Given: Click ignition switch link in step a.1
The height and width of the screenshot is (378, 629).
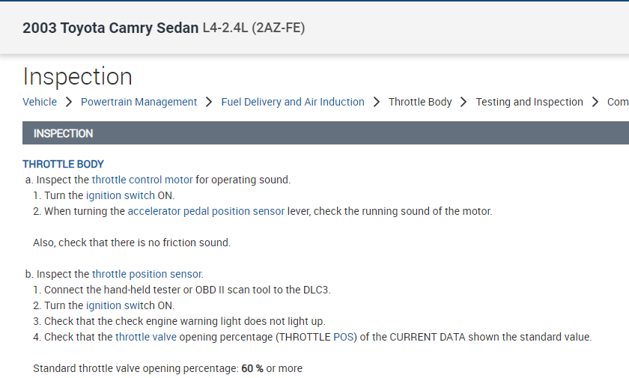Looking at the screenshot, I should pos(120,195).
